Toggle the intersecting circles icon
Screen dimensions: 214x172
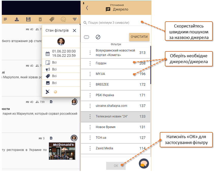click(x=87, y=37)
